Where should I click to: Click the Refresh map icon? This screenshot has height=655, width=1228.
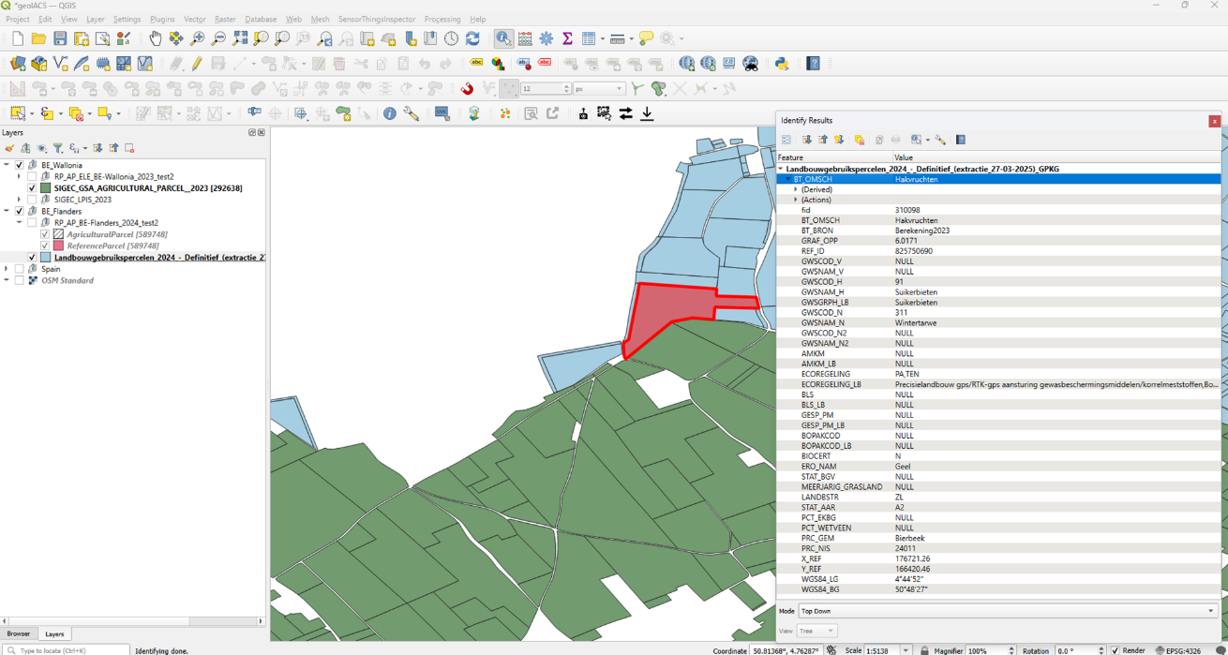(x=472, y=38)
